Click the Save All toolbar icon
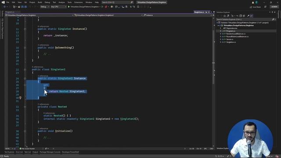 [x=25, y=7]
